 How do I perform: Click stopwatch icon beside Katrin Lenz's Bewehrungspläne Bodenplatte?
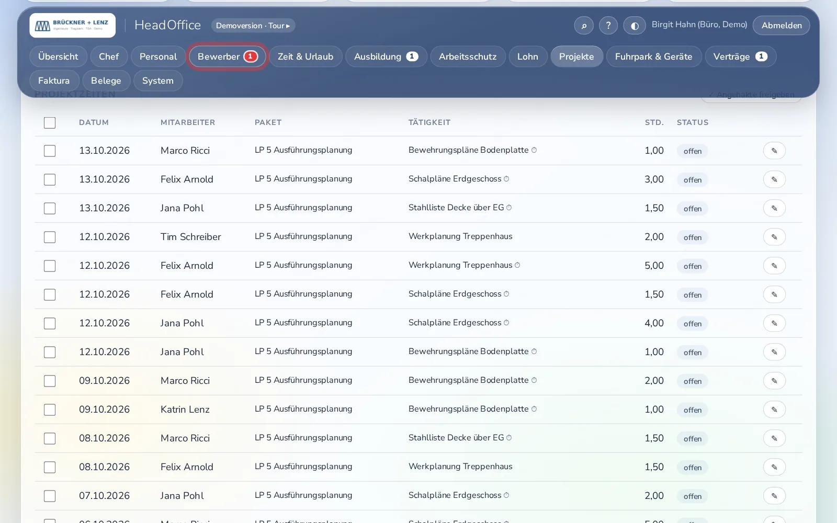click(x=534, y=409)
